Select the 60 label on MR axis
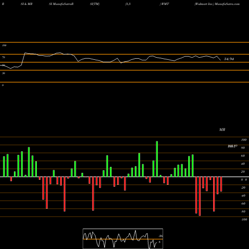The width and height of the screenshot is (249, 249). tap(243, 156)
